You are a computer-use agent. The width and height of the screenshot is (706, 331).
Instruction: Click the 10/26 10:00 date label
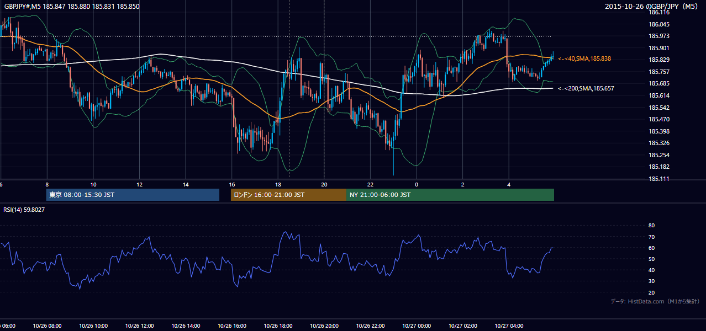93,326
